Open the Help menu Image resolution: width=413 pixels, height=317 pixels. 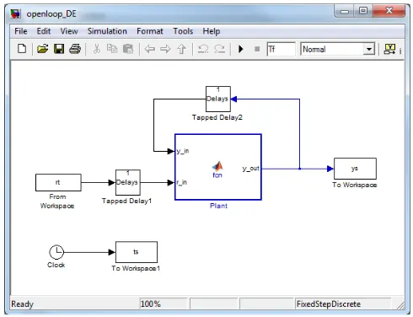point(212,31)
